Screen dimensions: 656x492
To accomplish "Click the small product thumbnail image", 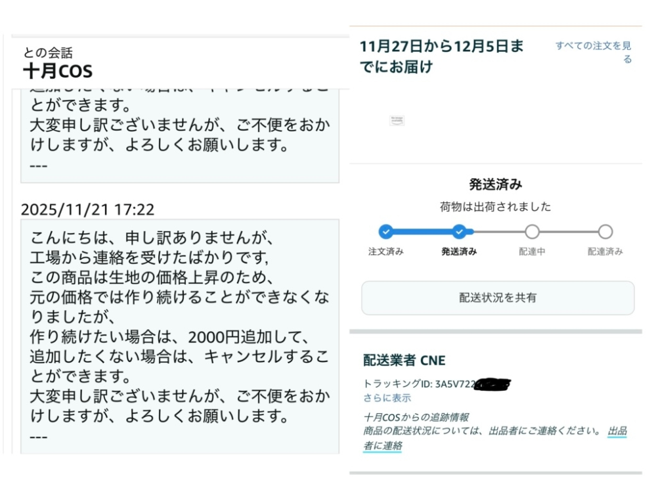I will point(397,120).
